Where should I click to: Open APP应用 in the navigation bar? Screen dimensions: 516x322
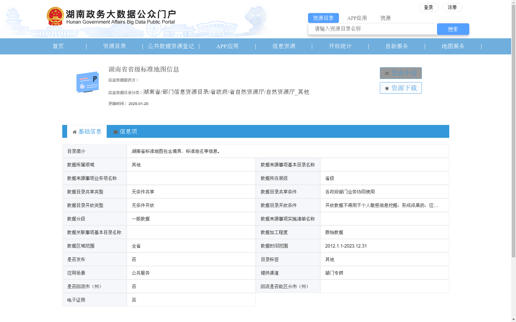point(227,46)
